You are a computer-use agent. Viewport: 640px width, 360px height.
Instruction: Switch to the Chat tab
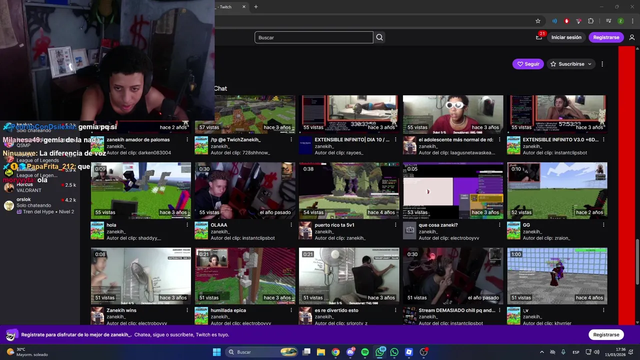coord(220,88)
